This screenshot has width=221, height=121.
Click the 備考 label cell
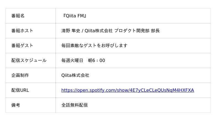click(16, 105)
